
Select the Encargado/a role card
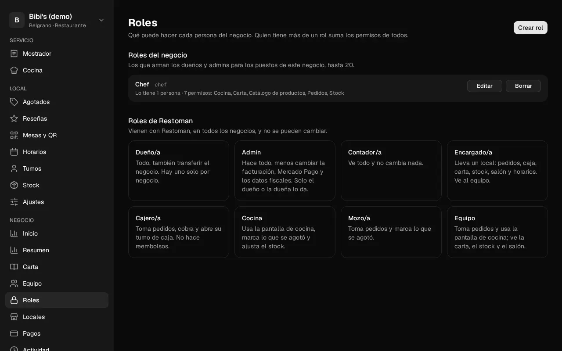pyautogui.click(x=497, y=171)
